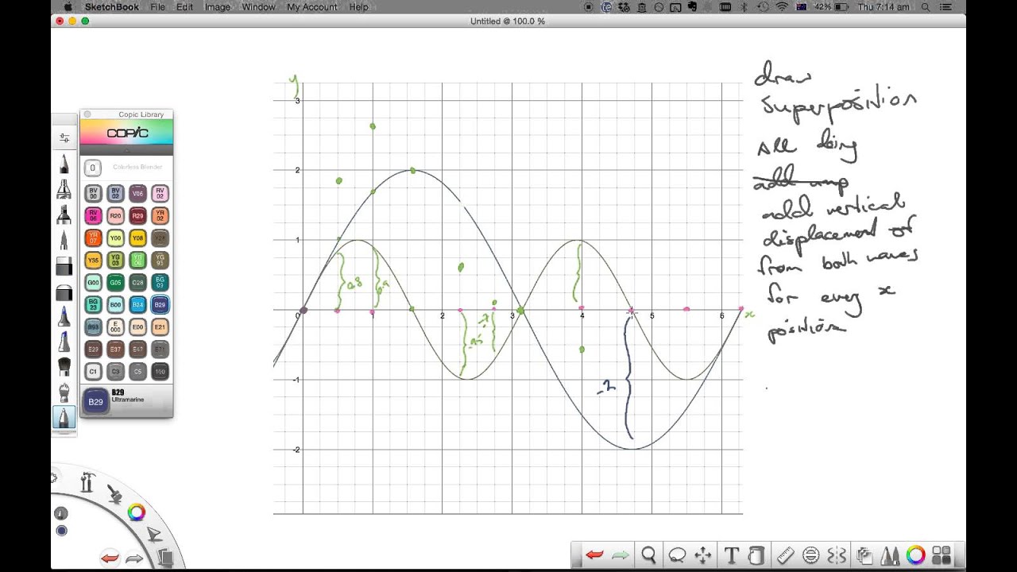
Task: Open Spotlight search in menu bar
Action: point(926,7)
